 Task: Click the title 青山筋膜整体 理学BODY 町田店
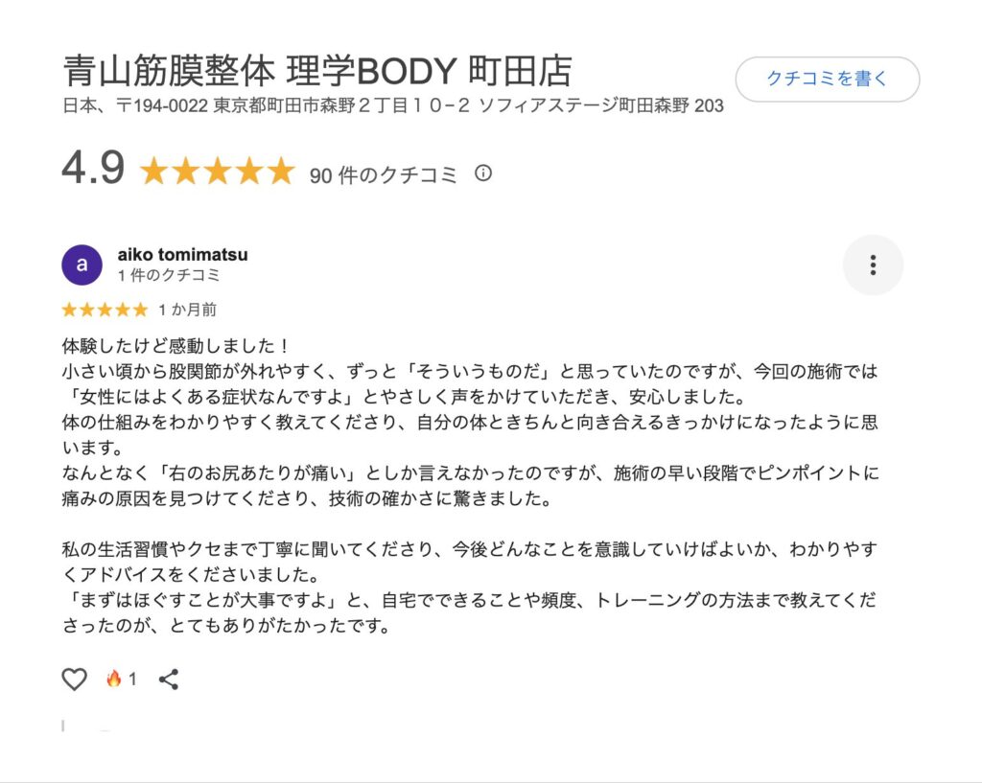pyautogui.click(x=316, y=72)
